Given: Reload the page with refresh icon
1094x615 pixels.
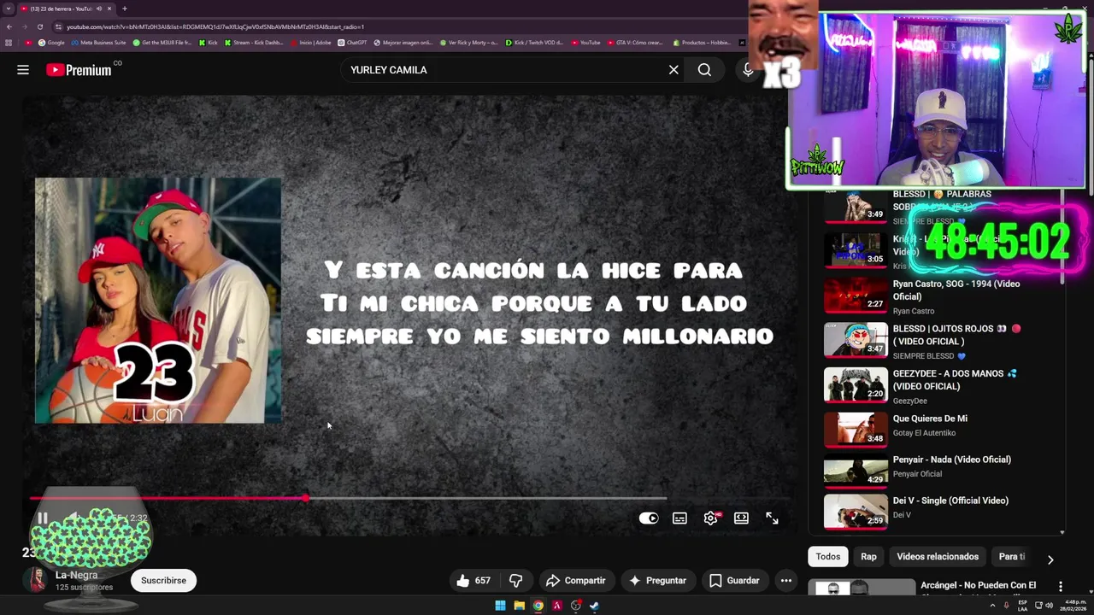Looking at the screenshot, I should click(x=39, y=26).
